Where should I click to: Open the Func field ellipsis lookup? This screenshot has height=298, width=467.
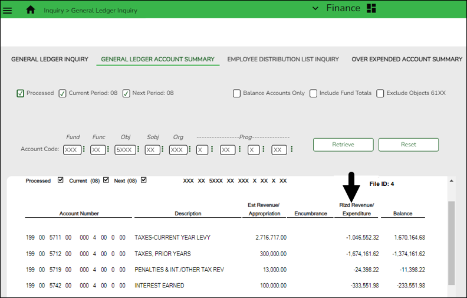(108, 149)
